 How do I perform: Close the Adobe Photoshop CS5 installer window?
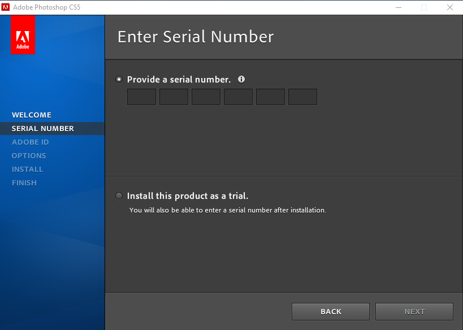coord(450,7)
